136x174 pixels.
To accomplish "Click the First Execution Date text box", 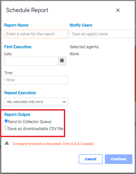I will coord(31,61).
